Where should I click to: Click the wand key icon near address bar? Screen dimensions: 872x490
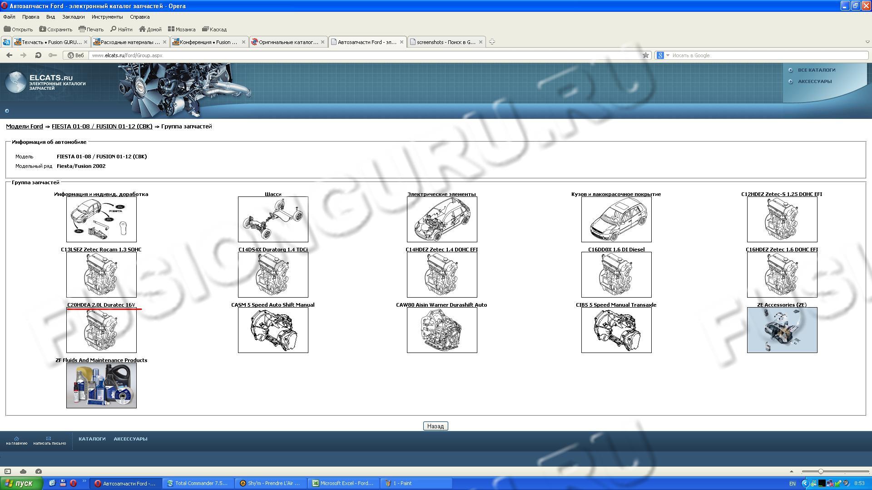(x=53, y=55)
